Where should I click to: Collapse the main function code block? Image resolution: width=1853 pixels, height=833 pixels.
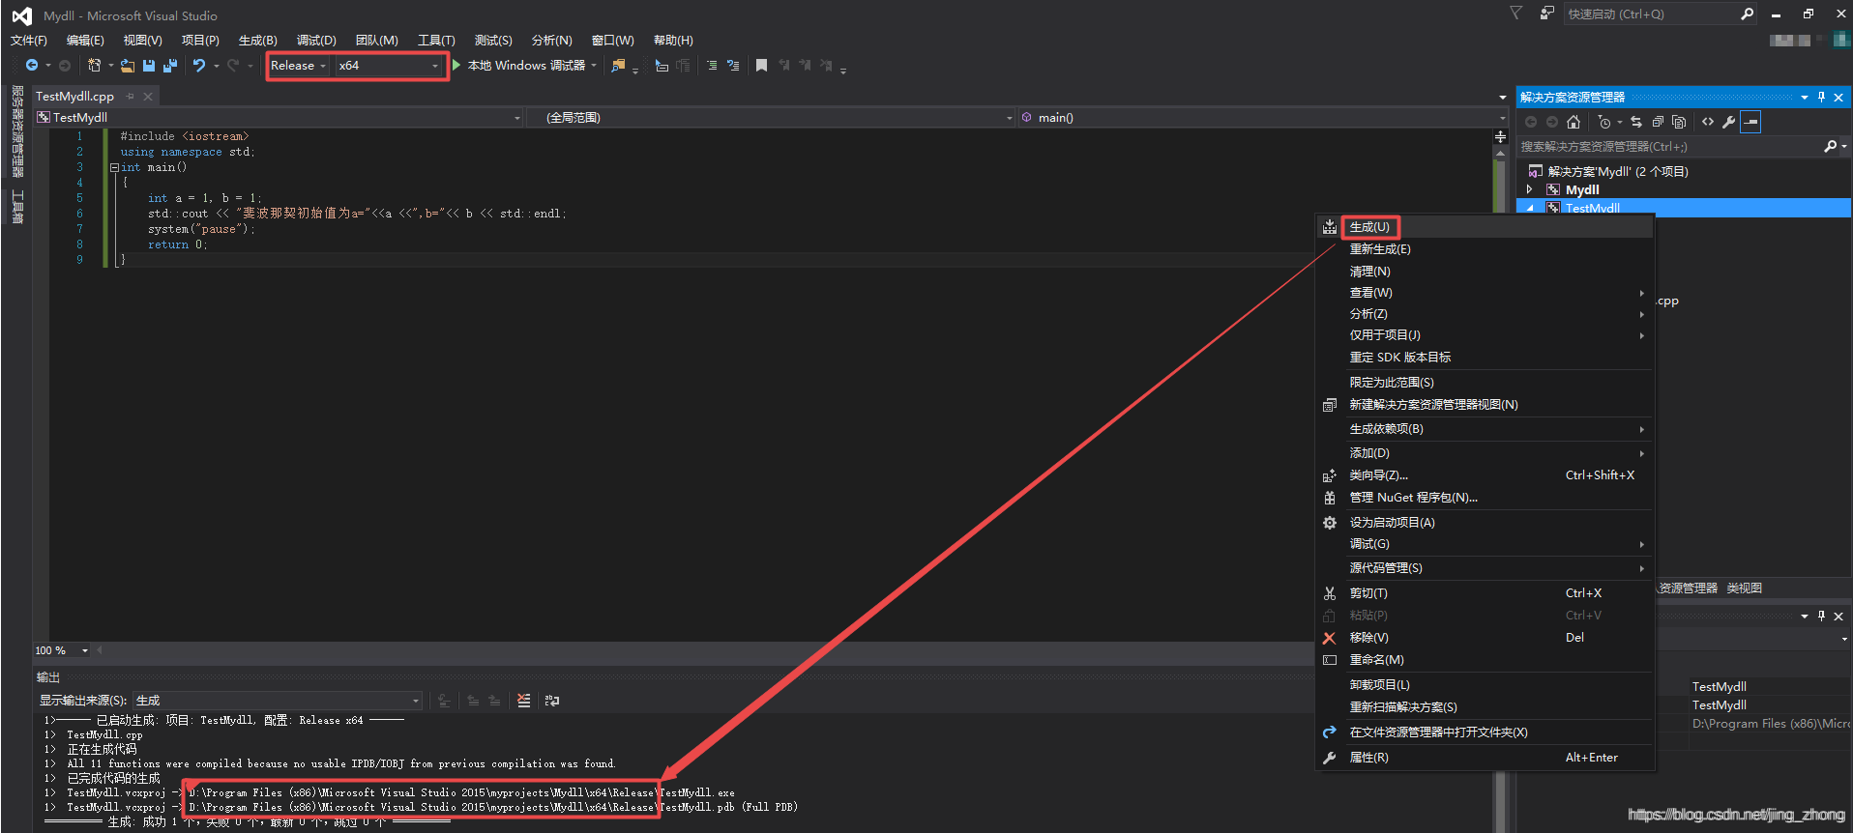[114, 167]
